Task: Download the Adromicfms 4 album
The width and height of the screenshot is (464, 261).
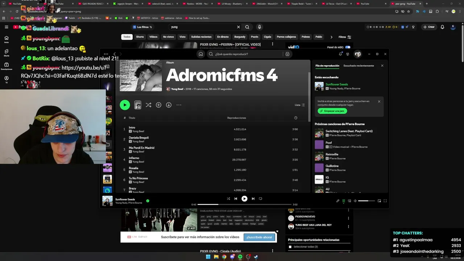Action: click(x=169, y=105)
